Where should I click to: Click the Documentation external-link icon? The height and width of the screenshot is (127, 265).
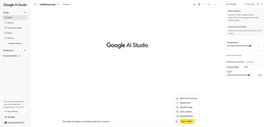pyautogui.click(x=20, y=56)
